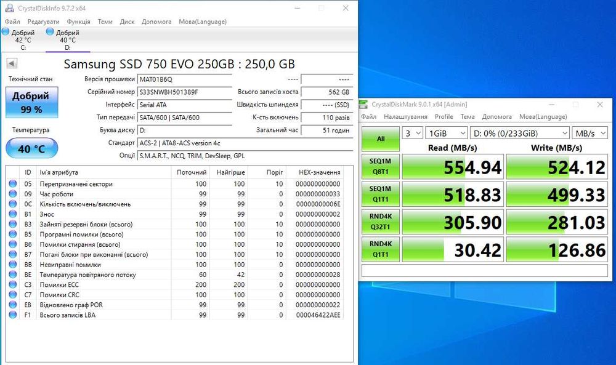The width and height of the screenshot is (616, 365).
Task: Click the 554.94 SEQ1M Q8T1 read result
Action: [453, 167]
